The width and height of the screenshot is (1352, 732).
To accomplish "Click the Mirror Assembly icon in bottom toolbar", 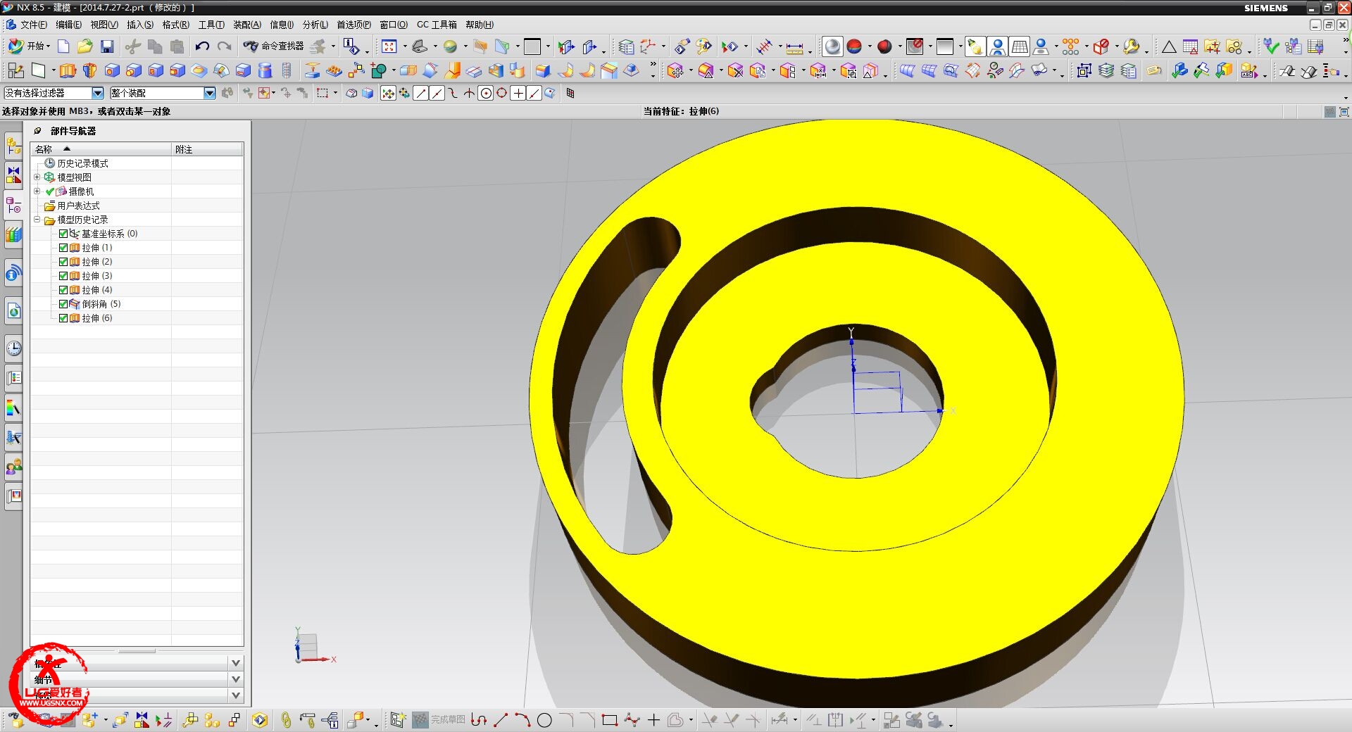I will [142, 720].
